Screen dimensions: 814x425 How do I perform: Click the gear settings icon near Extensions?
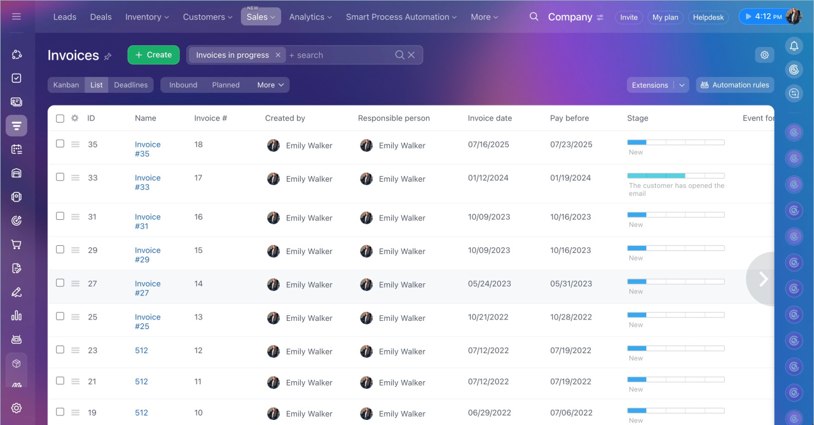tap(764, 55)
